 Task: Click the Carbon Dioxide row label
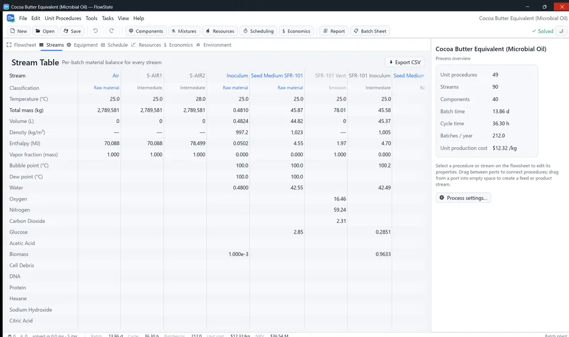(x=27, y=221)
